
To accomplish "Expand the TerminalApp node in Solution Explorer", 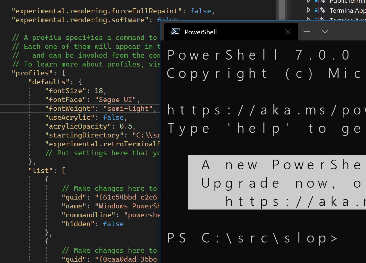I will click(309, 10).
